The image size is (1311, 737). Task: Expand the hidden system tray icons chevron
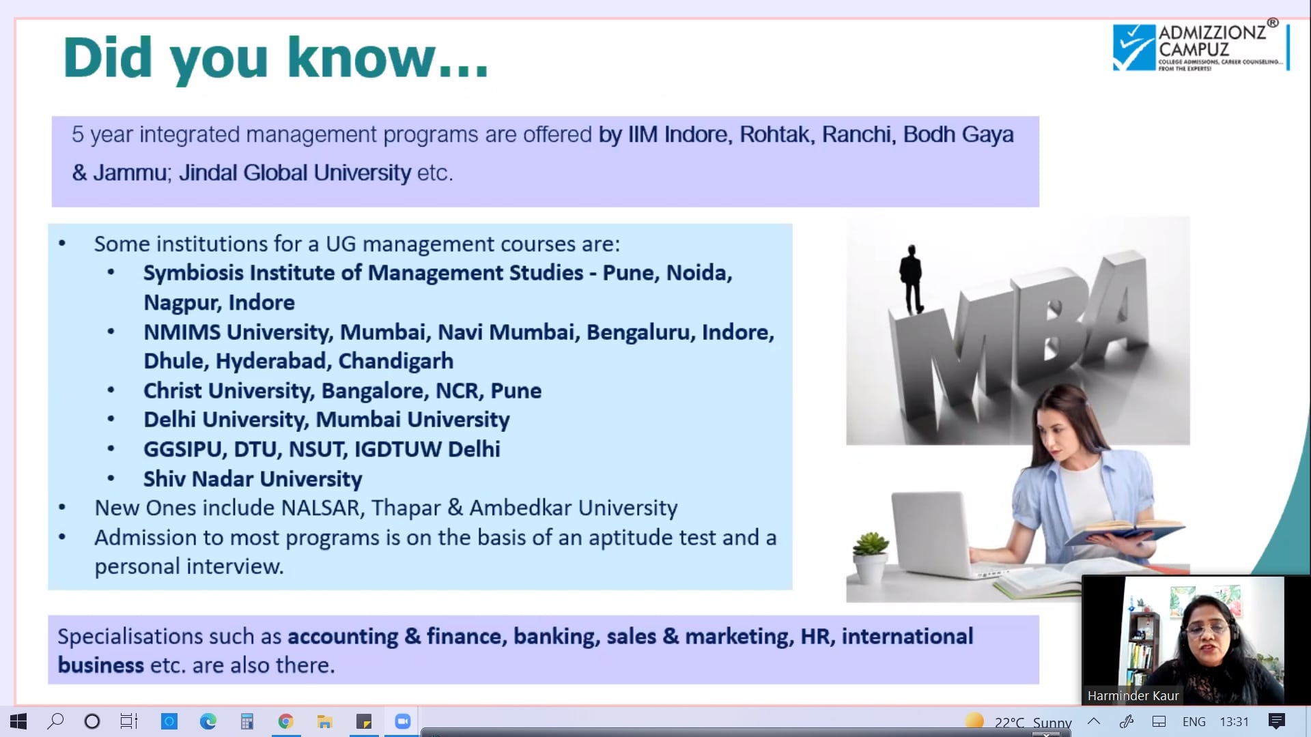pos(1093,721)
